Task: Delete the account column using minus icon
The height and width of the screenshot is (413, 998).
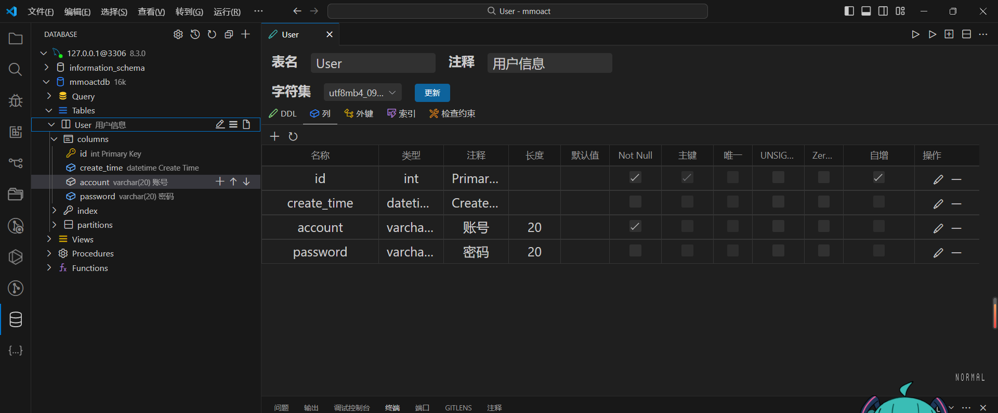Action: tap(956, 228)
